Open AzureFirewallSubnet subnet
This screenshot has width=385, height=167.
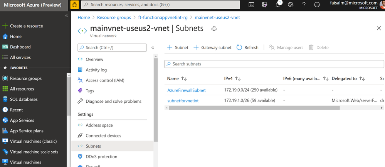click(187, 90)
